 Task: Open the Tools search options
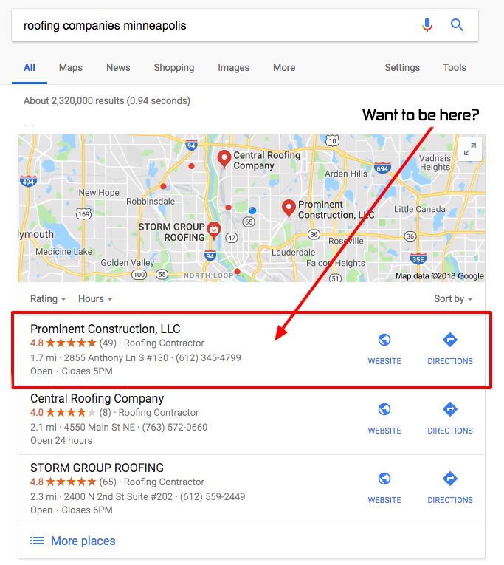click(x=455, y=68)
